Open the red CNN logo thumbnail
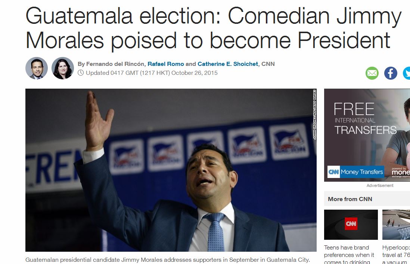The image size is (410, 264). tap(351, 225)
